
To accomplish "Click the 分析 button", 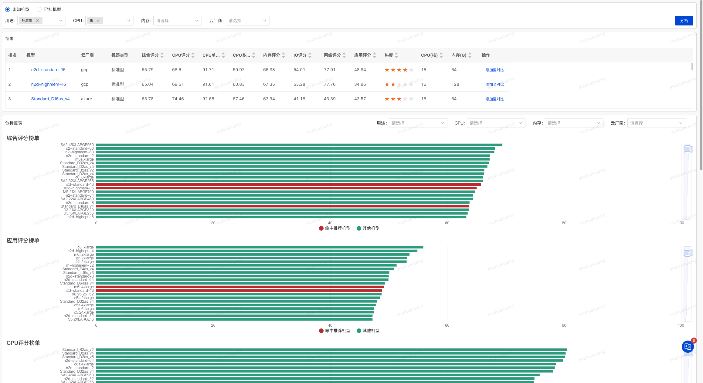I will 684,21.
